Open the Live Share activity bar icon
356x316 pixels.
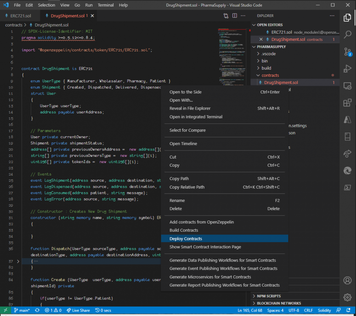pos(347,154)
